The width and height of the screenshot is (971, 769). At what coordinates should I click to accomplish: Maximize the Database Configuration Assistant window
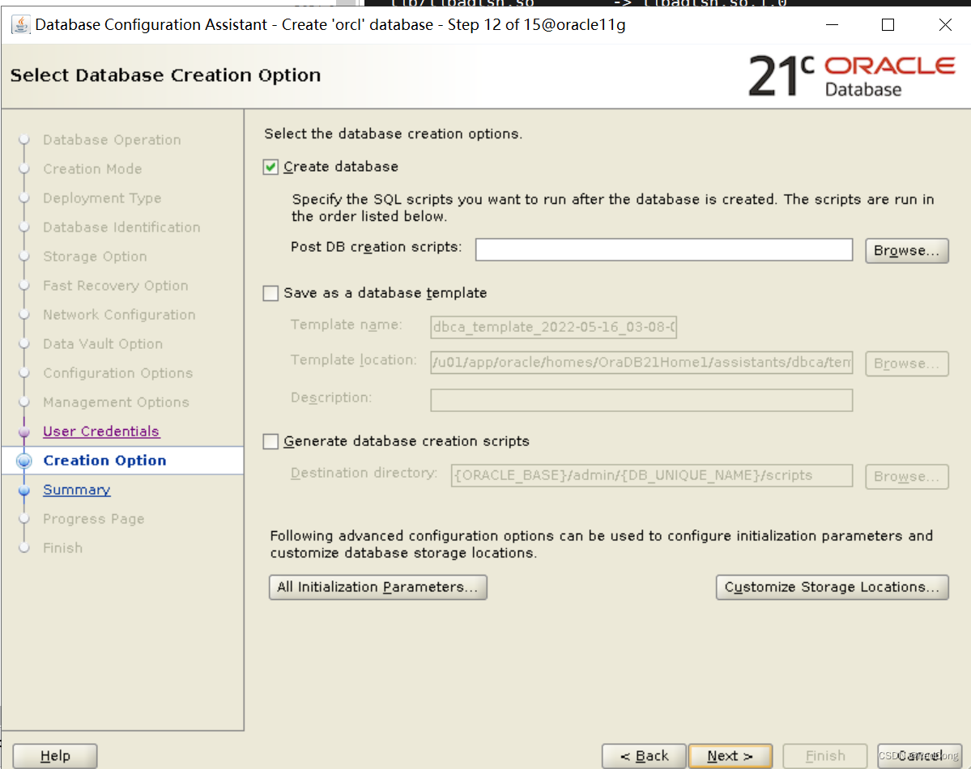(x=888, y=25)
